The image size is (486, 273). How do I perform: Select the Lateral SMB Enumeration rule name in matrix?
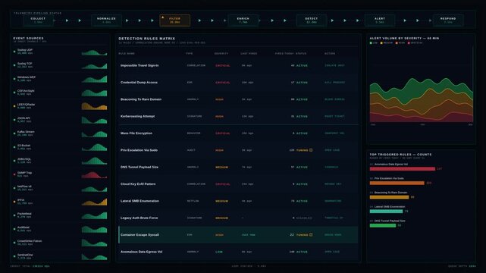[140, 201]
